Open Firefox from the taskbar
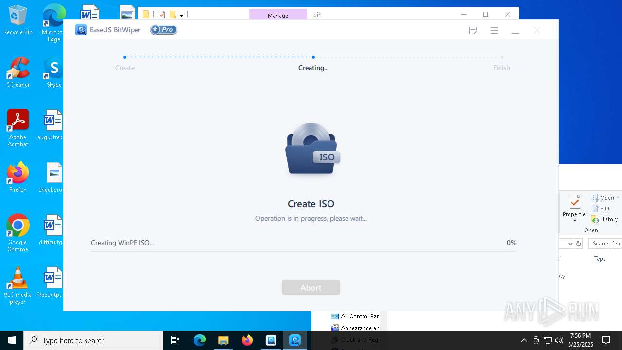This screenshot has width=622, height=350. [x=247, y=340]
